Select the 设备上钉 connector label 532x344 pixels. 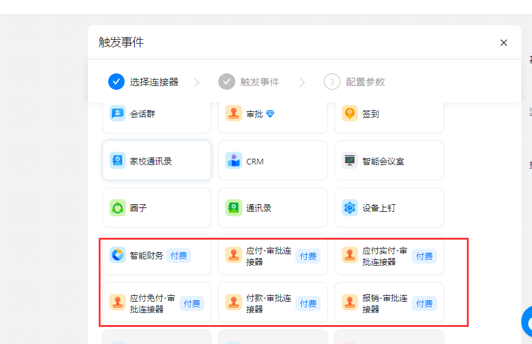pyautogui.click(x=379, y=208)
